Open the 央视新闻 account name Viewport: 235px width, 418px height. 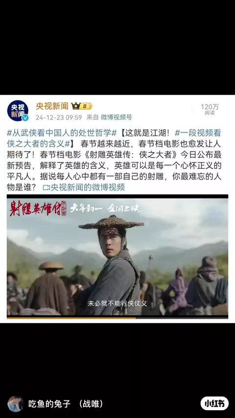tap(52, 106)
